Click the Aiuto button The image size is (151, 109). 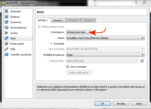pos(139,104)
